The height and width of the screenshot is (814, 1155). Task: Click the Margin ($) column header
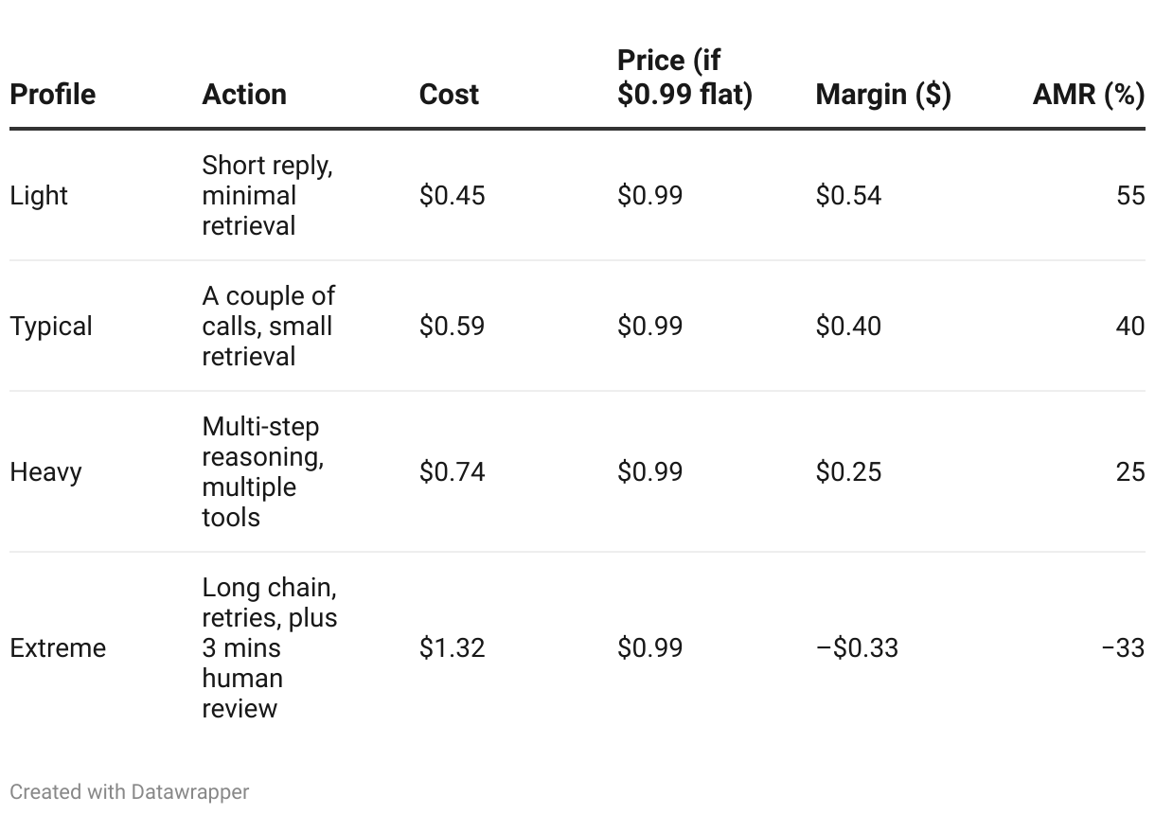point(883,95)
